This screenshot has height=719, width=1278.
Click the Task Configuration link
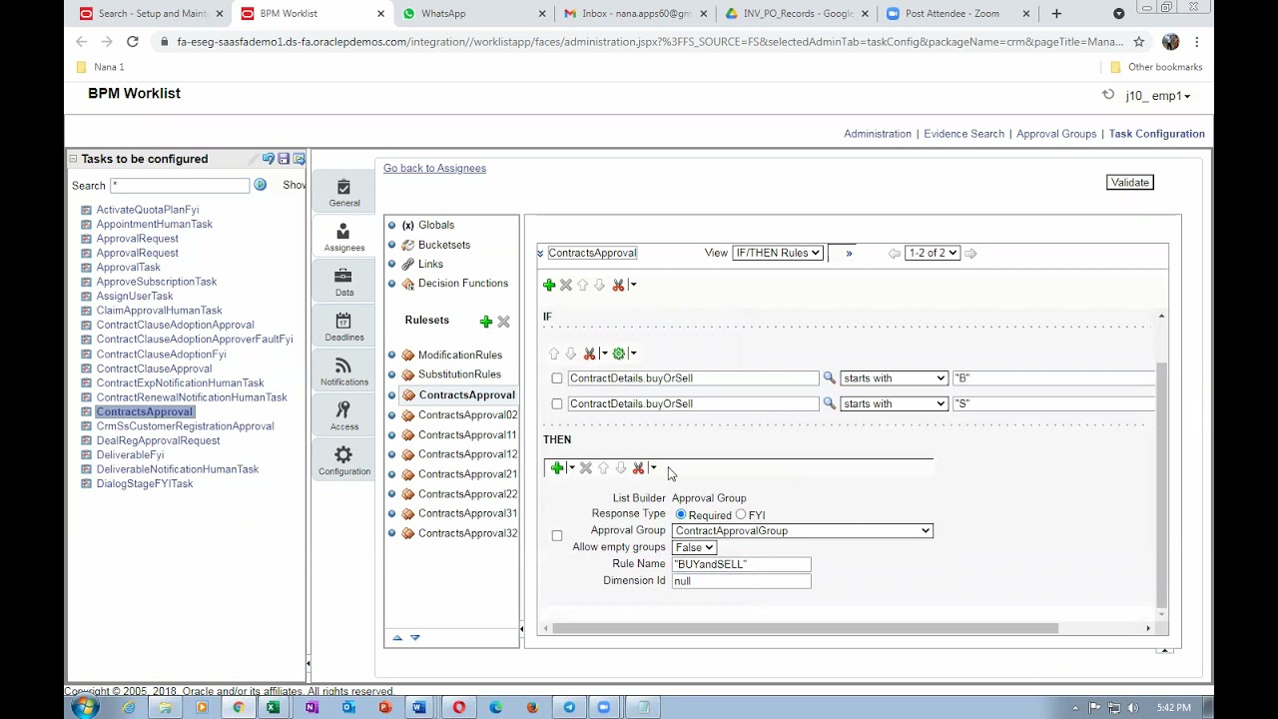[x=1156, y=134]
